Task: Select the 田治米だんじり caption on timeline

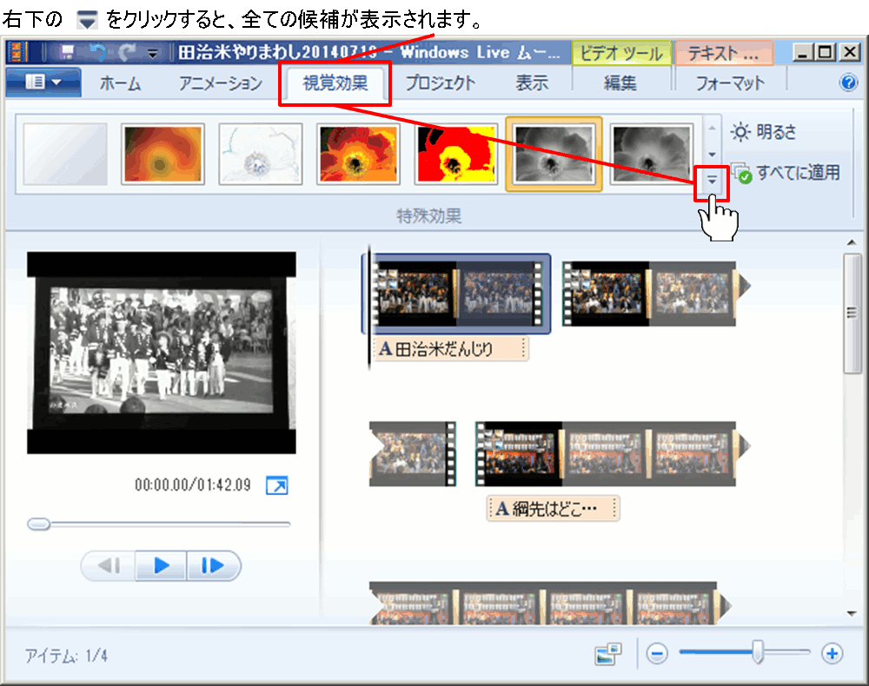Action: click(x=451, y=350)
